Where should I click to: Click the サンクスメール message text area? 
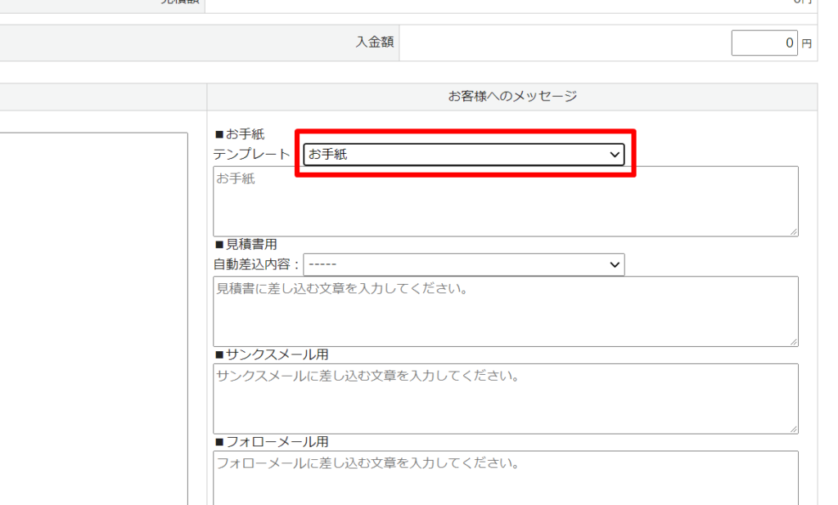[506, 399]
